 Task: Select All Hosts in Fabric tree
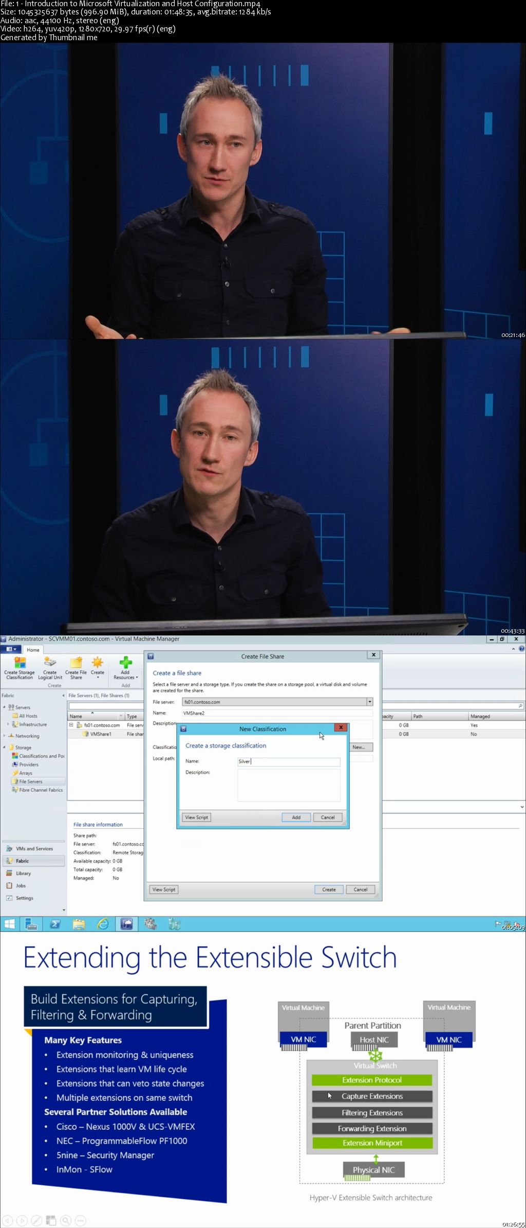coord(28,716)
